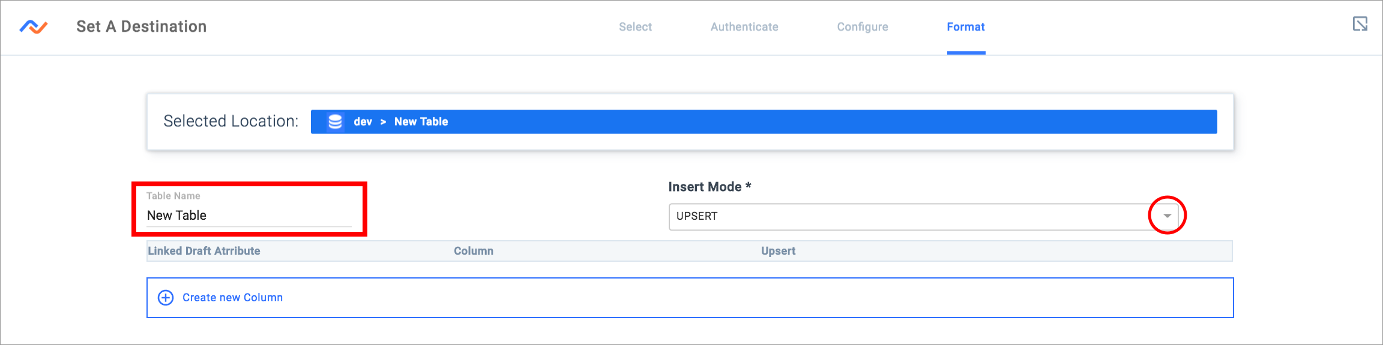
Task: Select the Format tab
Action: (x=966, y=27)
